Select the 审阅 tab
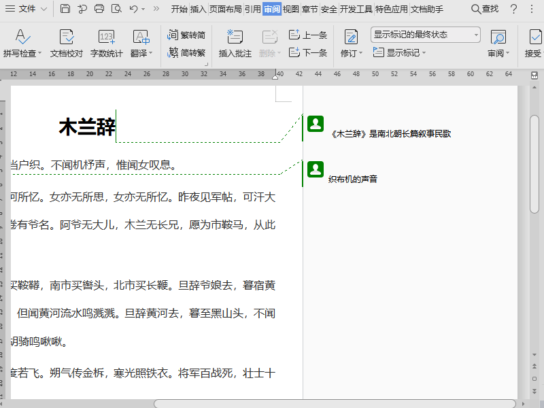 point(272,9)
